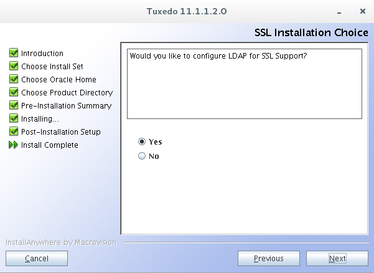Click the green checkmark beside Introduction
This screenshot has width=374, height=273.
(14, 53)
